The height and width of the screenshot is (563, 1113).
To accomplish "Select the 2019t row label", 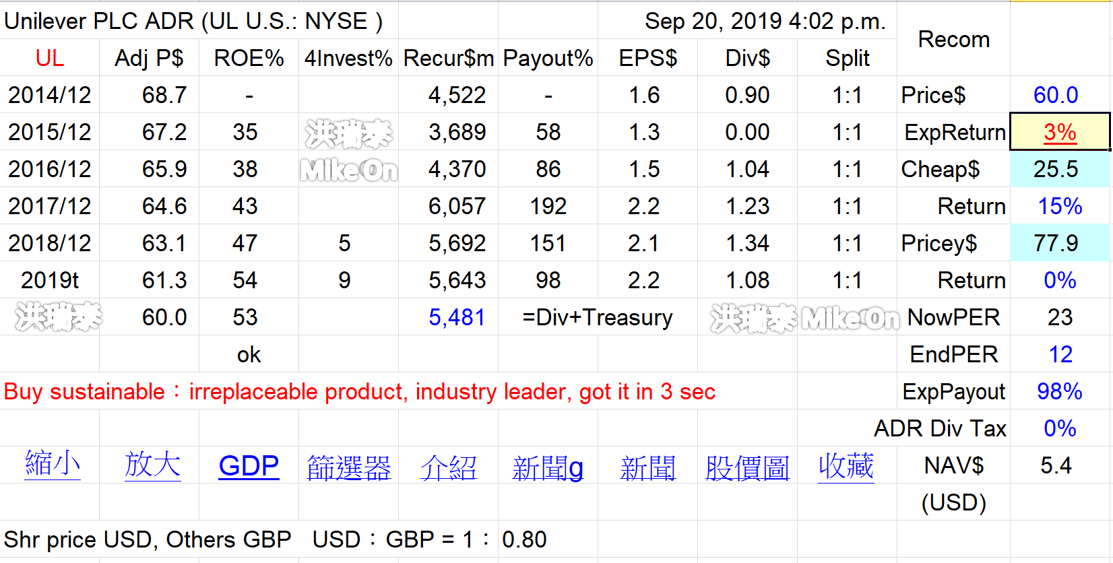I will pyautogui.click(x=50, y=280).
